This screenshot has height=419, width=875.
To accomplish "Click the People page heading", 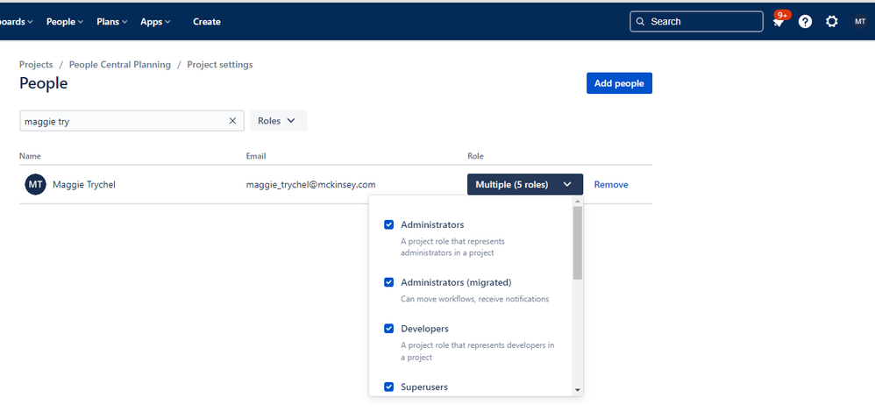I will pos(44,83).
